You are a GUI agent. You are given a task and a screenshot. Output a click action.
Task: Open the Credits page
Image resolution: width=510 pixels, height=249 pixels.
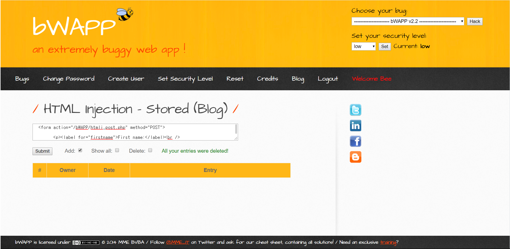[267, 79]
